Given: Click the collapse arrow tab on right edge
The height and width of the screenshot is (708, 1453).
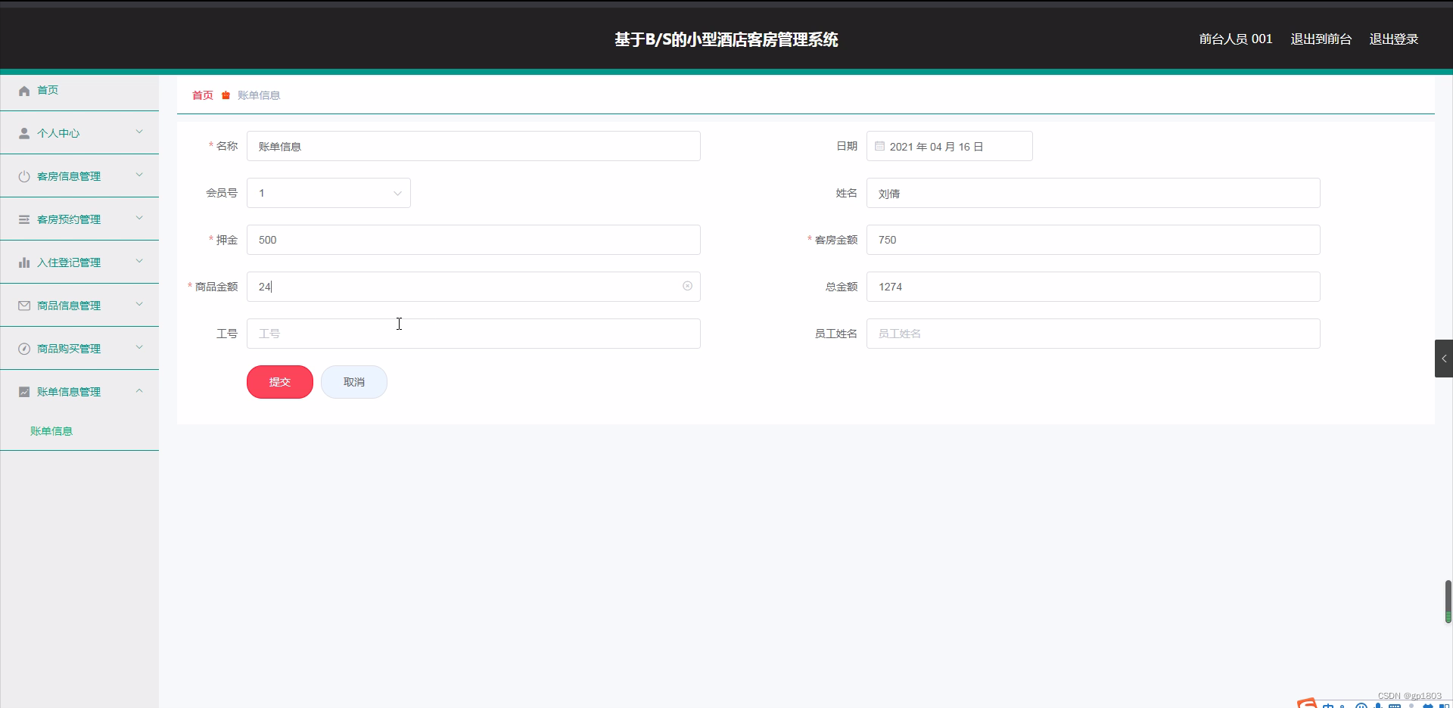Looking at the screenshot, I should point(1444,359).
